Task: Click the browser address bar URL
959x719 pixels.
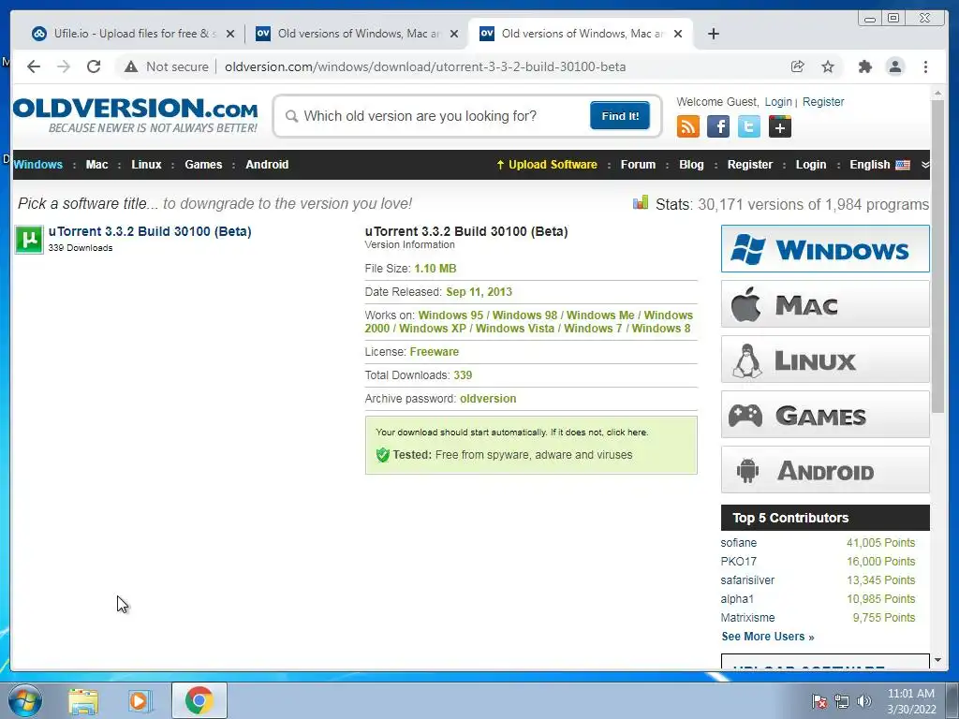Action: click(x=425, y=66)
